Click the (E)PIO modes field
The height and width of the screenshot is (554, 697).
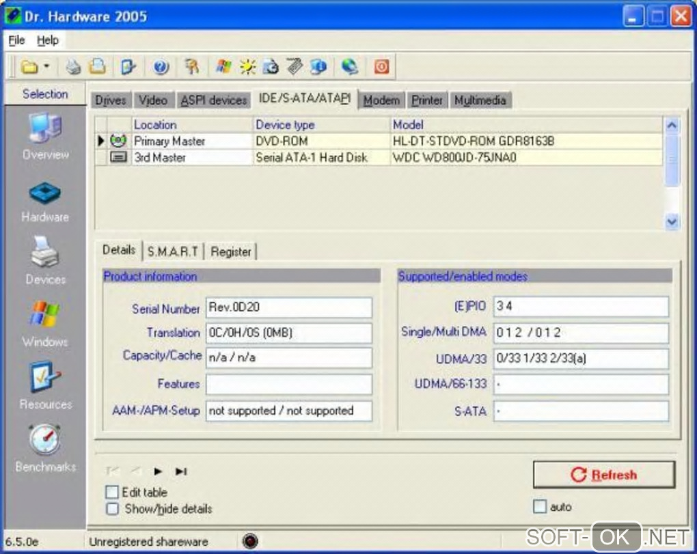click(581, 307)
